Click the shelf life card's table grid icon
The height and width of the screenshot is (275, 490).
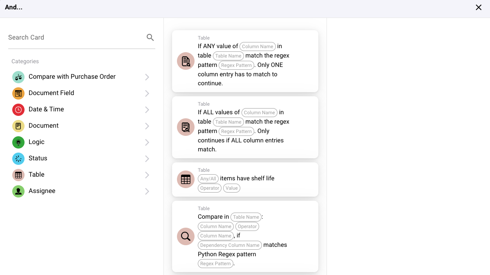186,180
